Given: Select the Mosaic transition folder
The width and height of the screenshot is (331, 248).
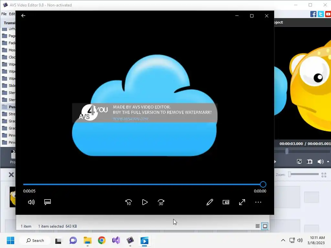Looking at the screenshot, I should pyautogui.click(x=8, y=50).
